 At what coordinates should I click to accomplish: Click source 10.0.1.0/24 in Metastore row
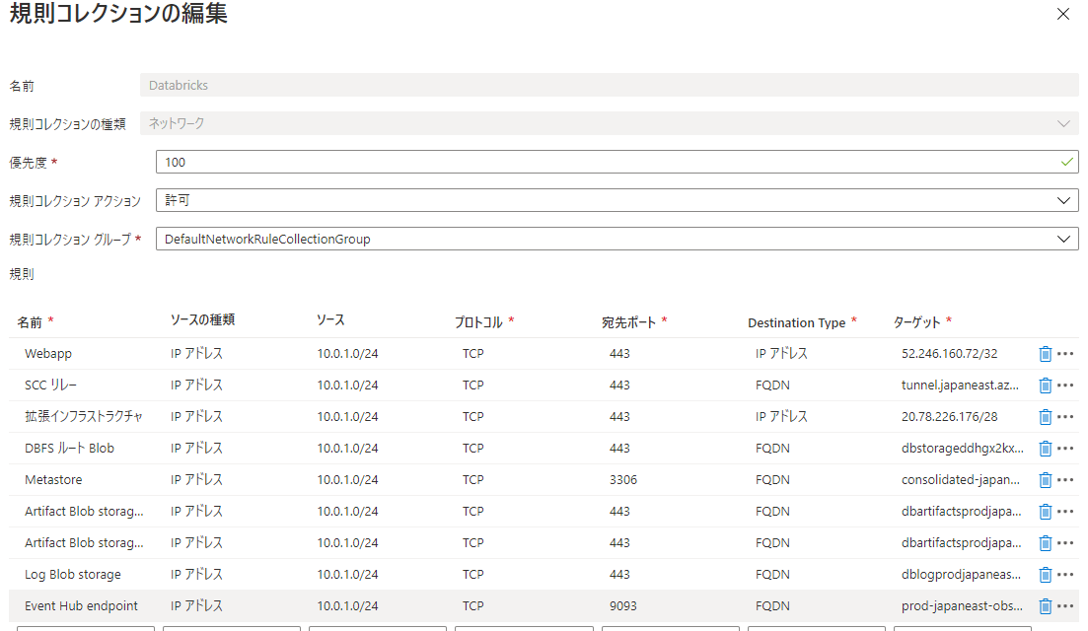[347, 480]
